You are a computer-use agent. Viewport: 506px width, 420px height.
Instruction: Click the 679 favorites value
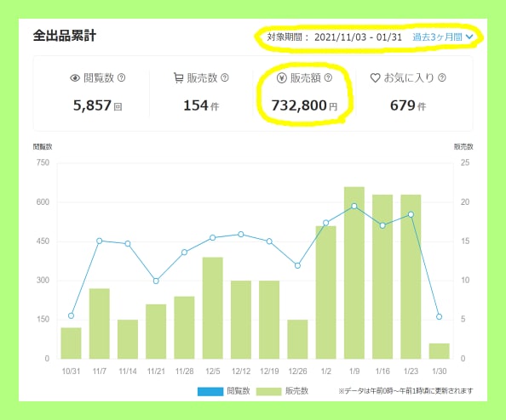(x=403, y=105)
